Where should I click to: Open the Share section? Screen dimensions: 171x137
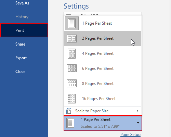pyautogui.click(x=21, y=44)
